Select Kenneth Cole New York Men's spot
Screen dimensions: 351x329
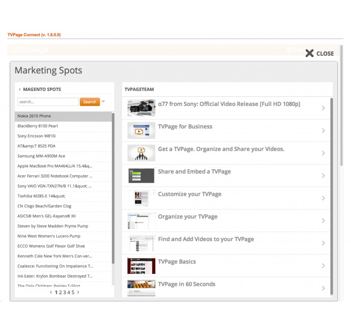[63, 256]
